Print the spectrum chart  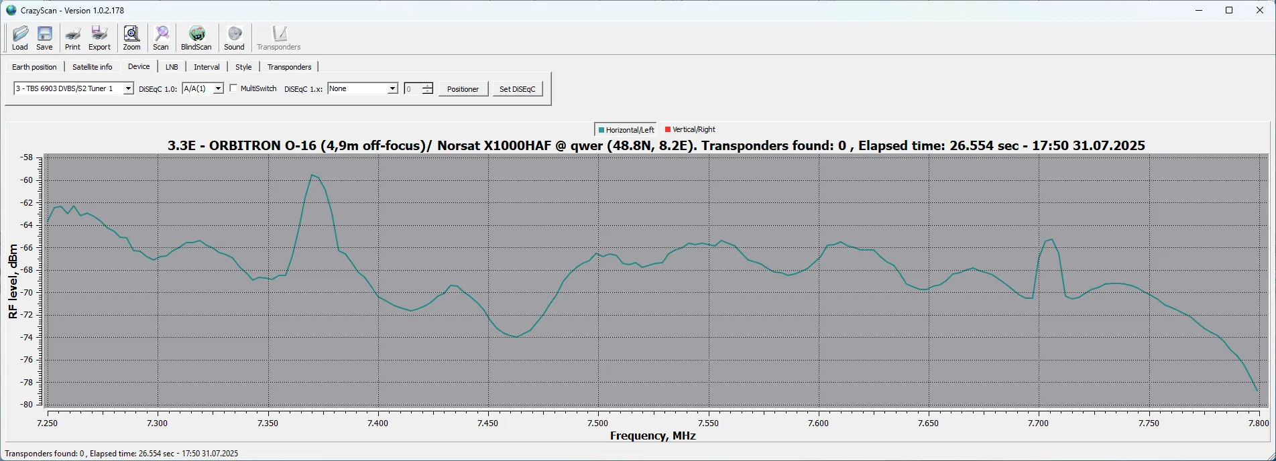click(x=72, y=38)
